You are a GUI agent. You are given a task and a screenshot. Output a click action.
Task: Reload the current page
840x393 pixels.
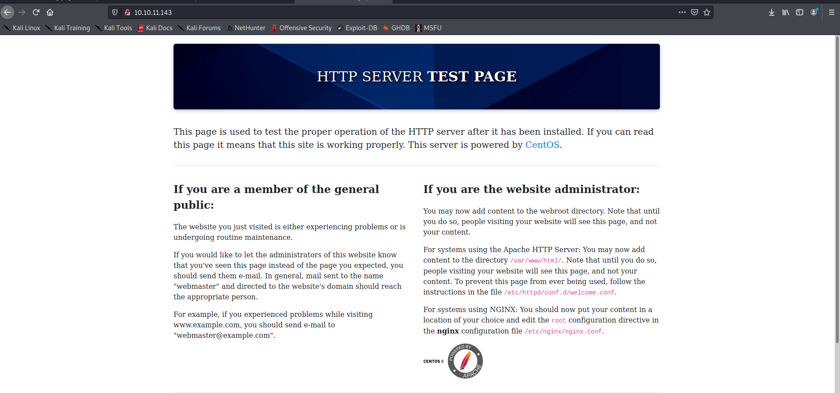[x=36, y=12]
